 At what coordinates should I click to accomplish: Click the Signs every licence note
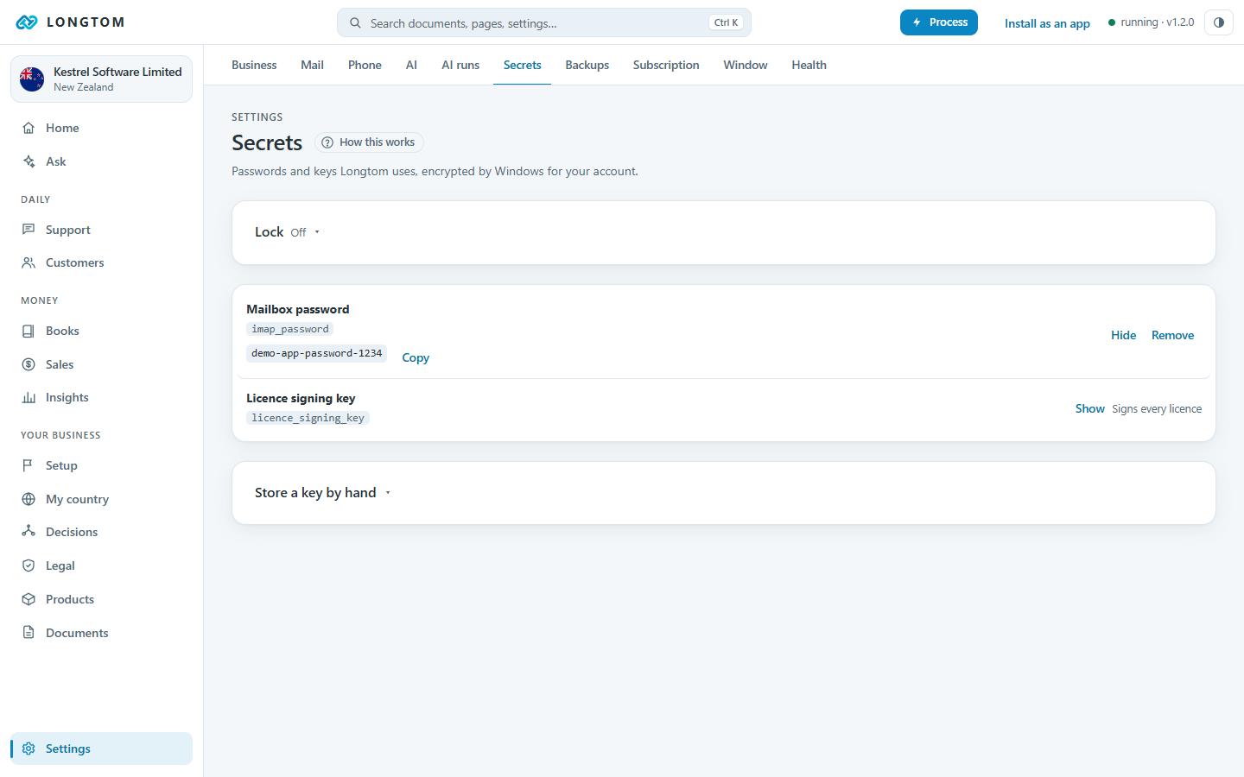(x=1157, y=408)
